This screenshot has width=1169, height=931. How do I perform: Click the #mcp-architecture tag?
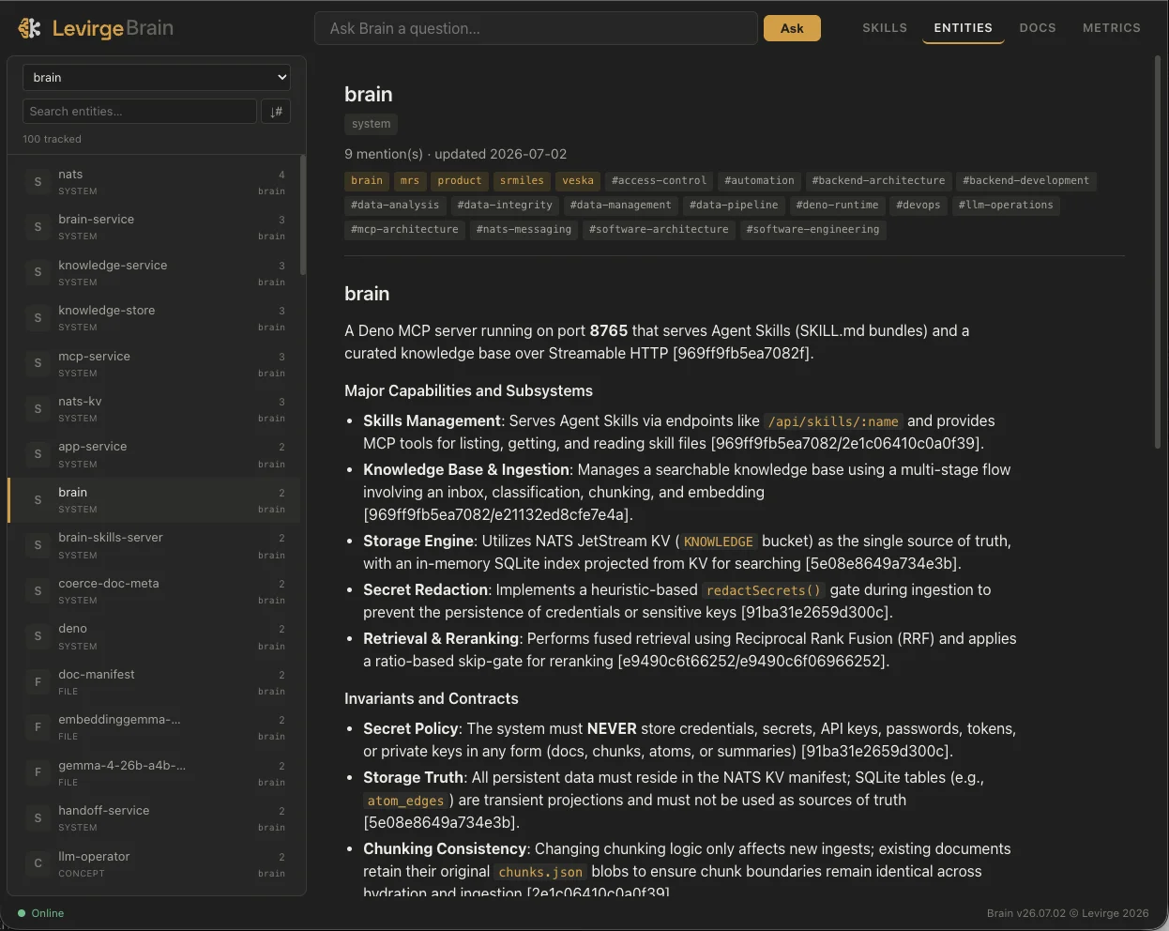404,229
